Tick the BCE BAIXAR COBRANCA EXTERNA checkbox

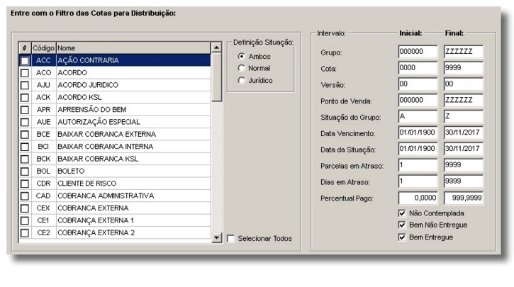point(25,135)
